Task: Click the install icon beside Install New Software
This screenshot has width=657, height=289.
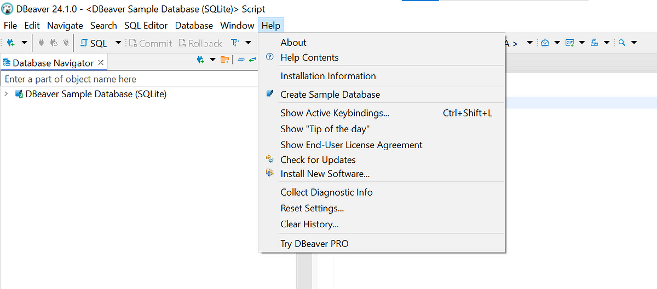Action: [x=269, y=173]
